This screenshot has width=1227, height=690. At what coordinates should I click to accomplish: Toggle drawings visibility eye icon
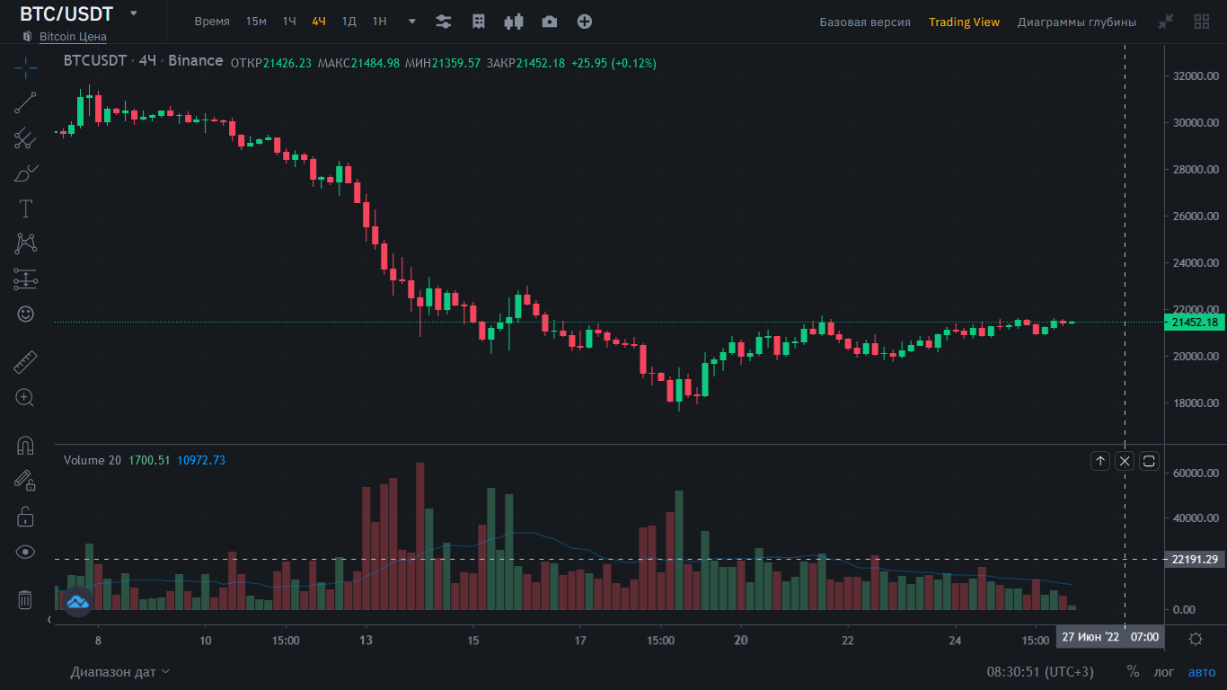[25, 552]
